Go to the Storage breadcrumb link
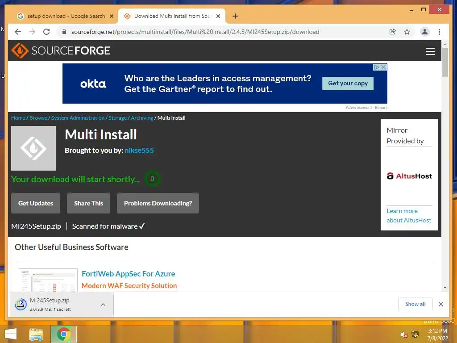 click(x=117, y=118)
